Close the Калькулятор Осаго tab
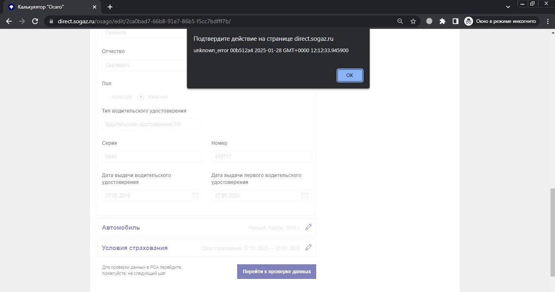This screenshot has width=555, height=292. [95, 7]
